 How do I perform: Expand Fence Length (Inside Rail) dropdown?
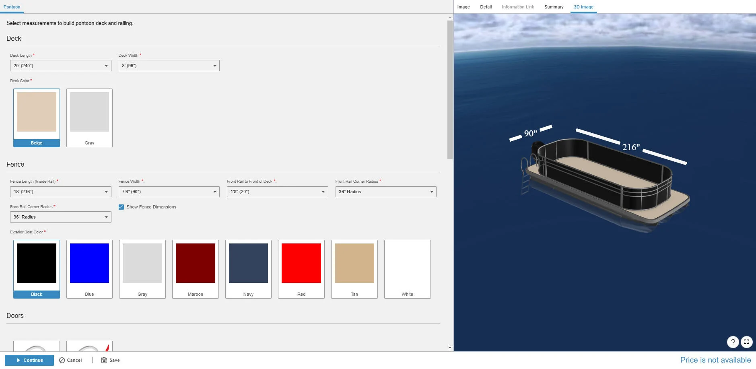click(x=61, y=192)
